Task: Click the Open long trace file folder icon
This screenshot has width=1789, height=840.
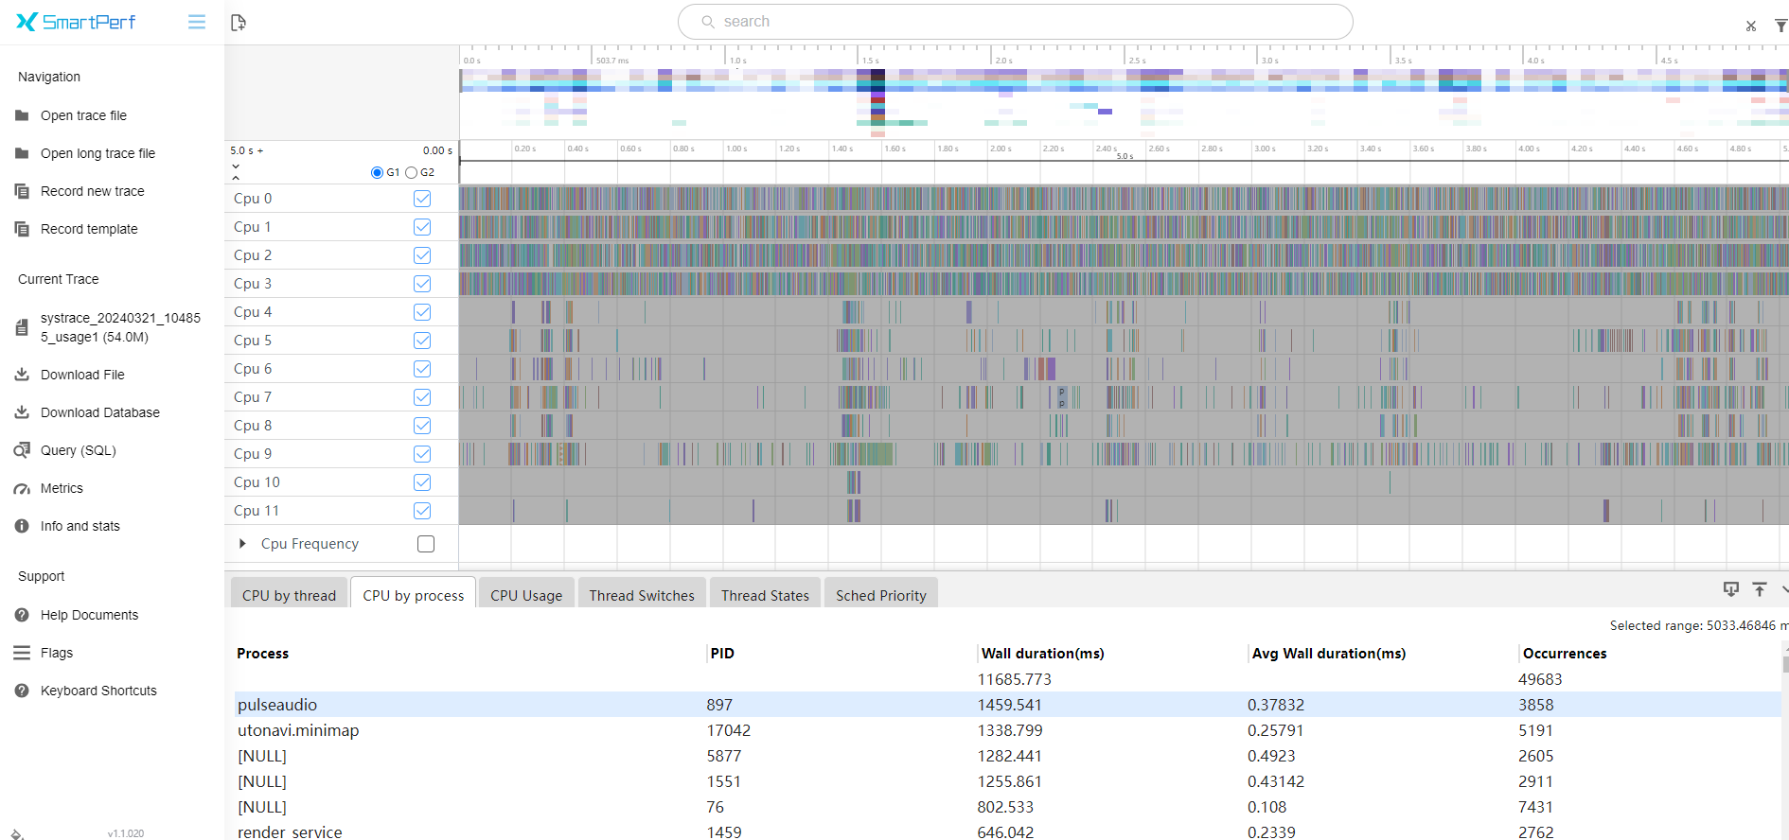Action: 22,153
